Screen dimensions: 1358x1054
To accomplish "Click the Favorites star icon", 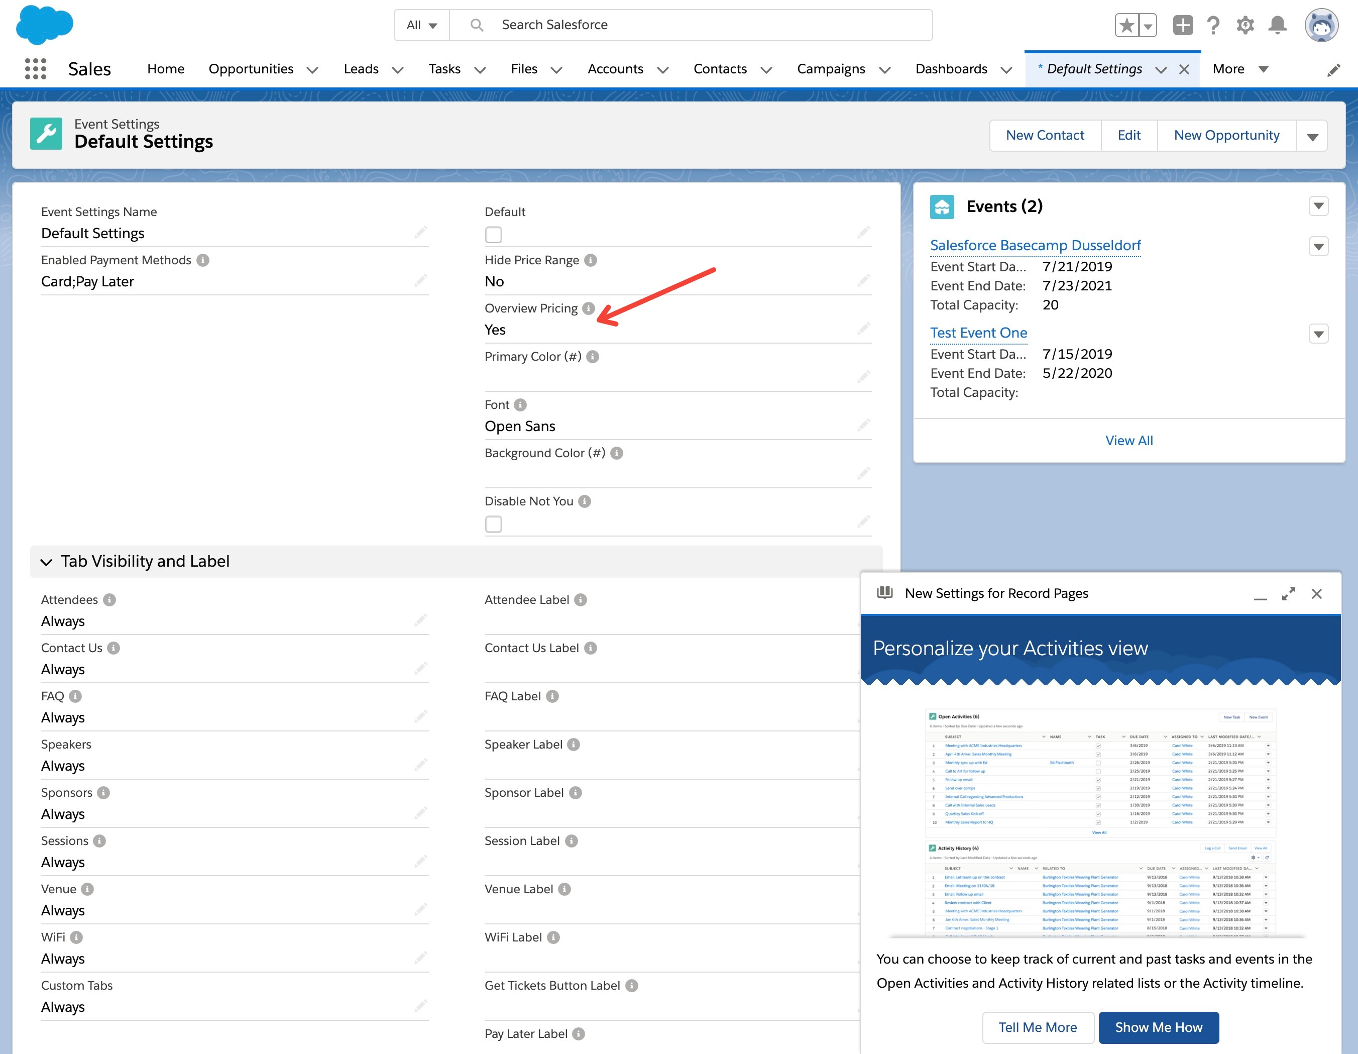I will click(x=1126, y=26).
